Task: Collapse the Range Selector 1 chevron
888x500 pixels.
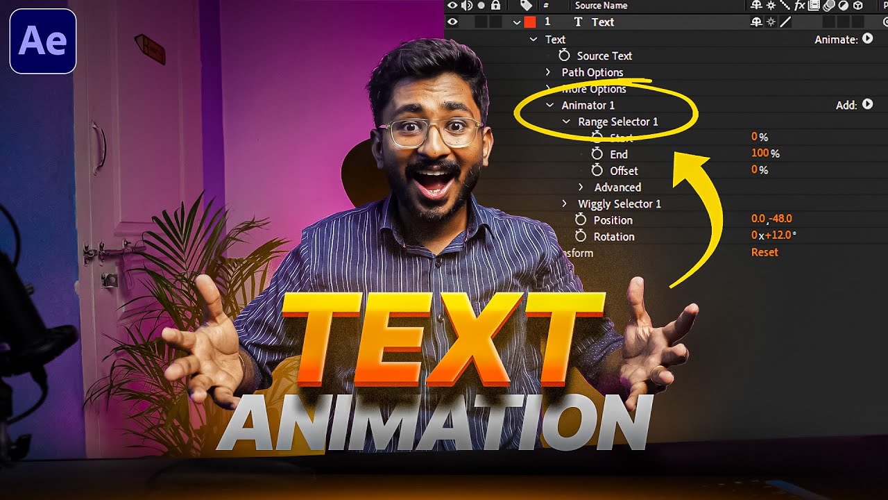Action: tap(567, 122)
